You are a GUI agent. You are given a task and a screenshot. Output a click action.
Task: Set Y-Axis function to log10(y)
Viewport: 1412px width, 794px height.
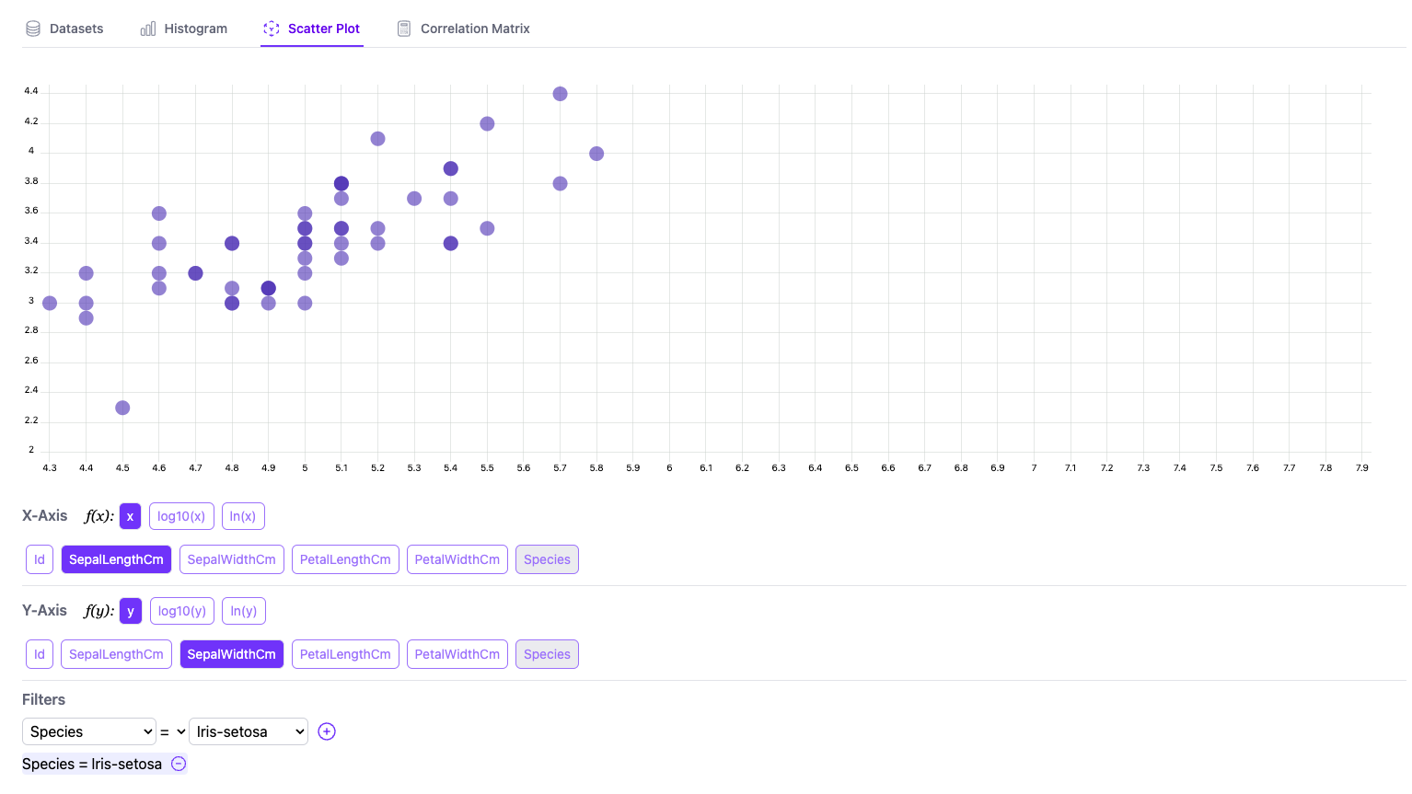(x=182, y=611)
